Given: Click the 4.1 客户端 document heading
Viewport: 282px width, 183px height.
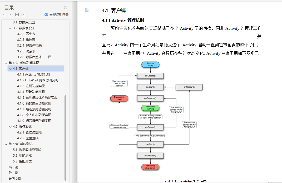Looking at the screenshot, I should pyautogui.click(x=114, y=11).
